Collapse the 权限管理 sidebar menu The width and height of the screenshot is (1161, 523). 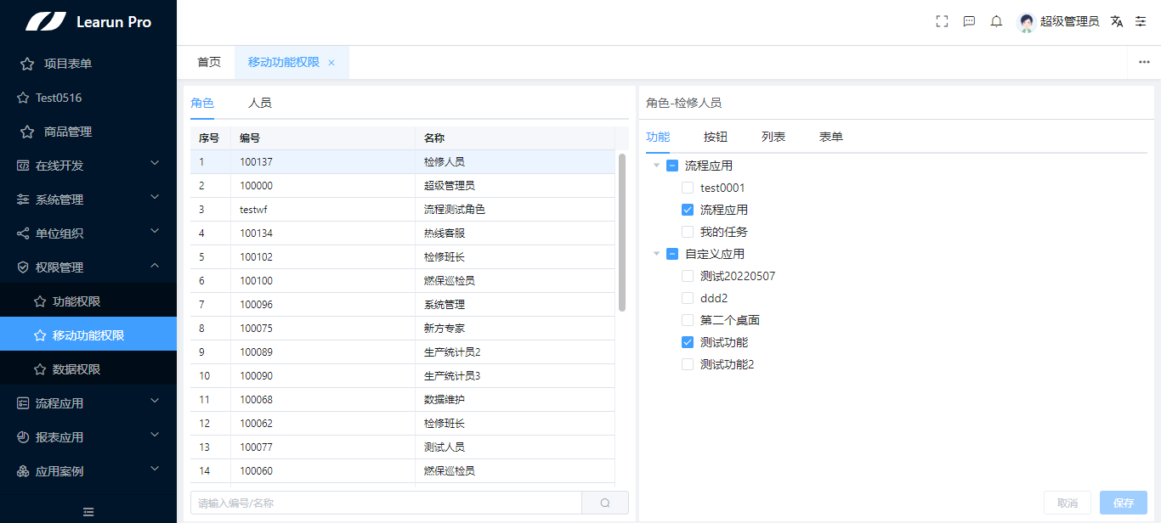(x=88, y=267)
